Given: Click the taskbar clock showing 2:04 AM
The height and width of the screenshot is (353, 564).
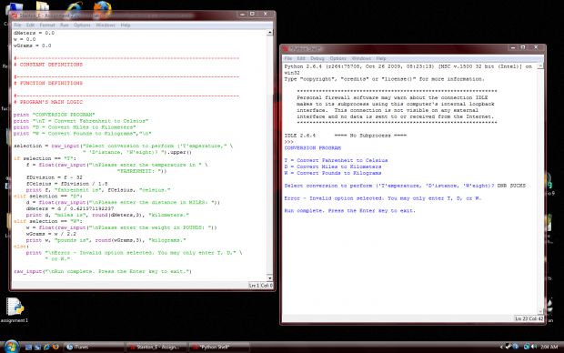Looking at the screenshot, I should click(549, 347).
